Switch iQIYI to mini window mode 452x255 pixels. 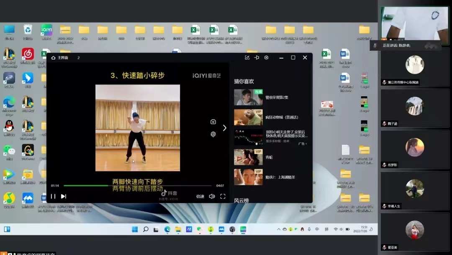coord(247,58)
